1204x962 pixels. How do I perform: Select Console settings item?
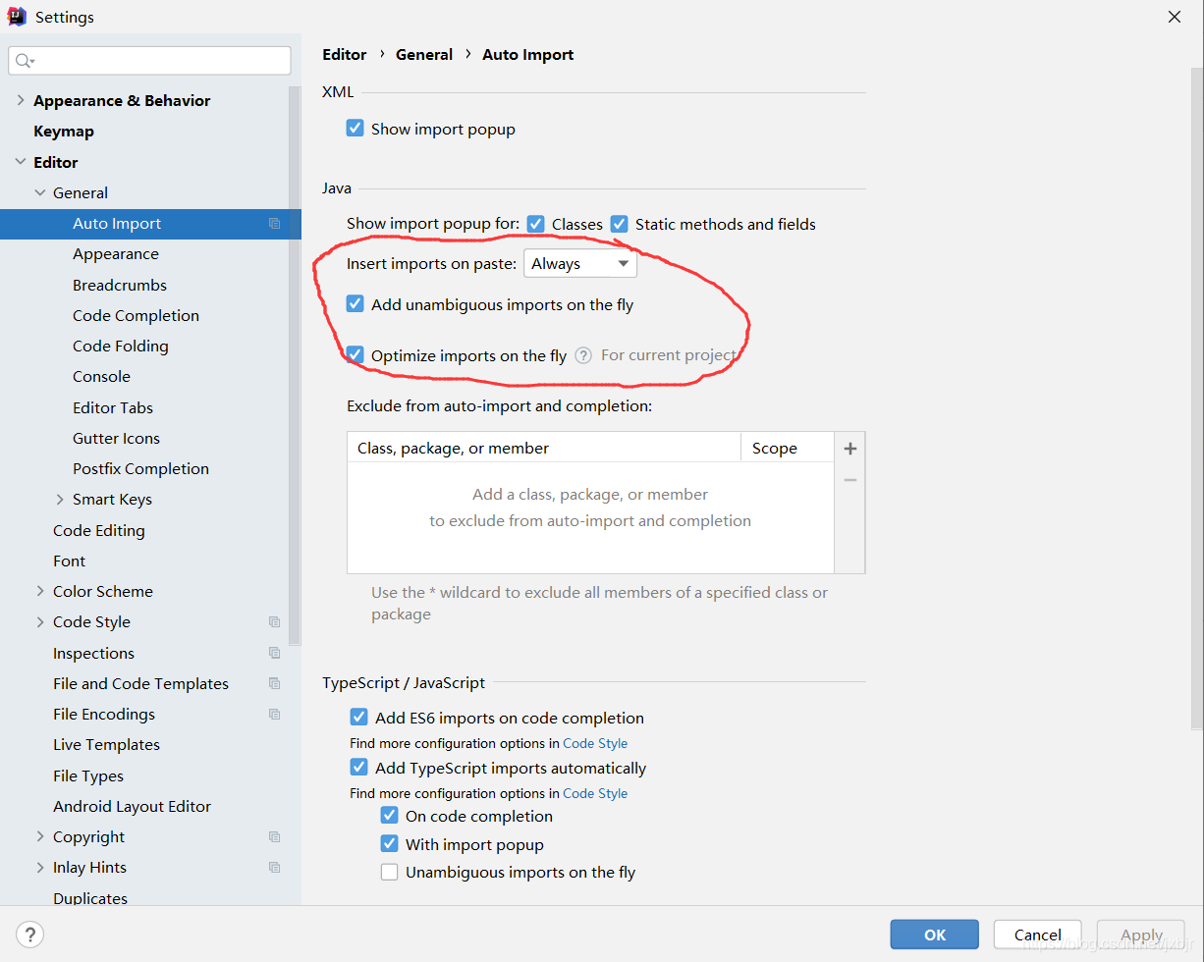coord(101,377)
